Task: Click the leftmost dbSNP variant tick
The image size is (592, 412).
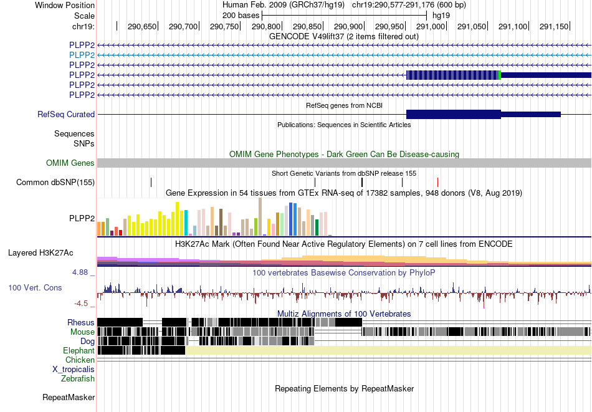Action: pyautogui.click(x=151, y=183)
